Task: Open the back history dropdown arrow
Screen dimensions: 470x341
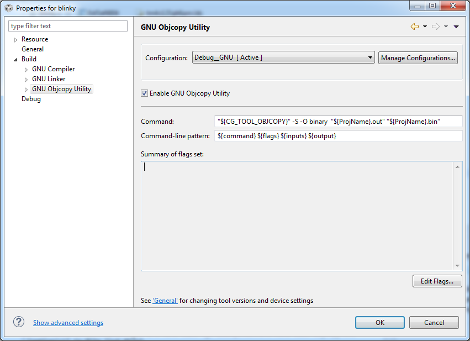Action: point(425,27)
